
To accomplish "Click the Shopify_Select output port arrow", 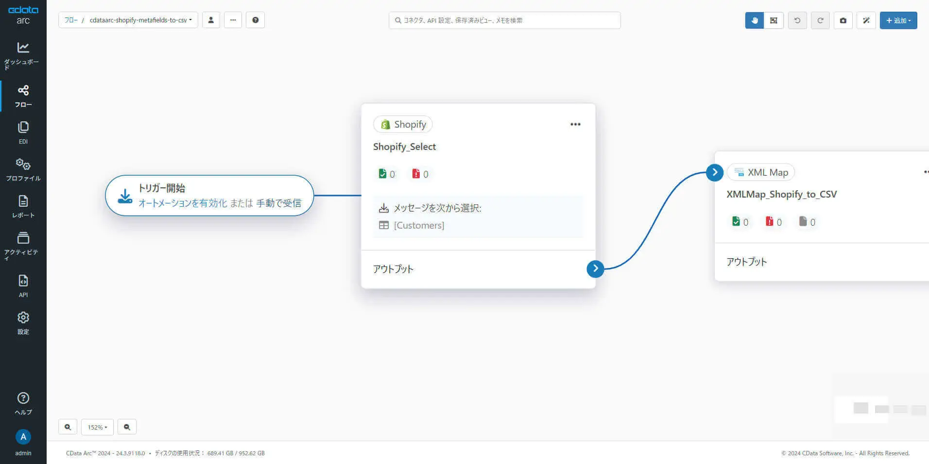I will (595, 269).
